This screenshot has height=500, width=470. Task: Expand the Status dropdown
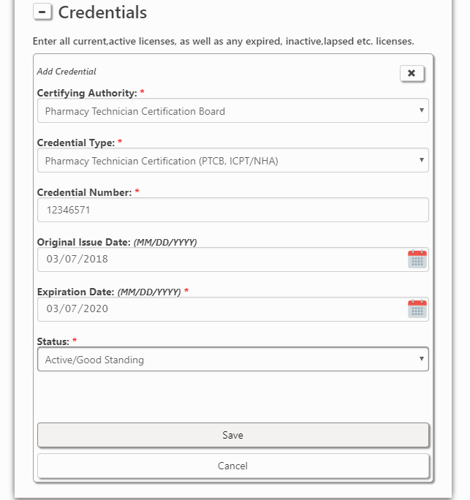tap(232, 359)
